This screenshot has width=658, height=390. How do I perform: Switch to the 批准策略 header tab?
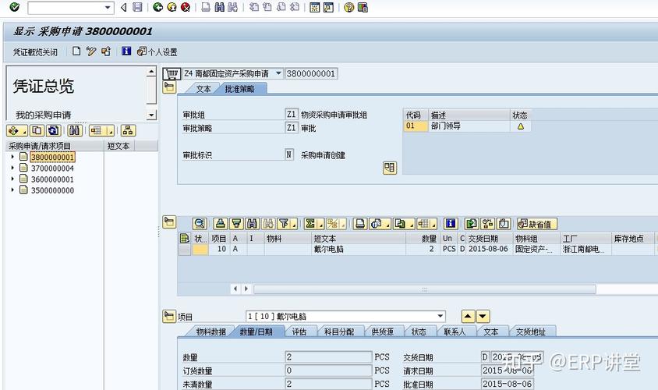pyautogui.click(x=239, y=89)
